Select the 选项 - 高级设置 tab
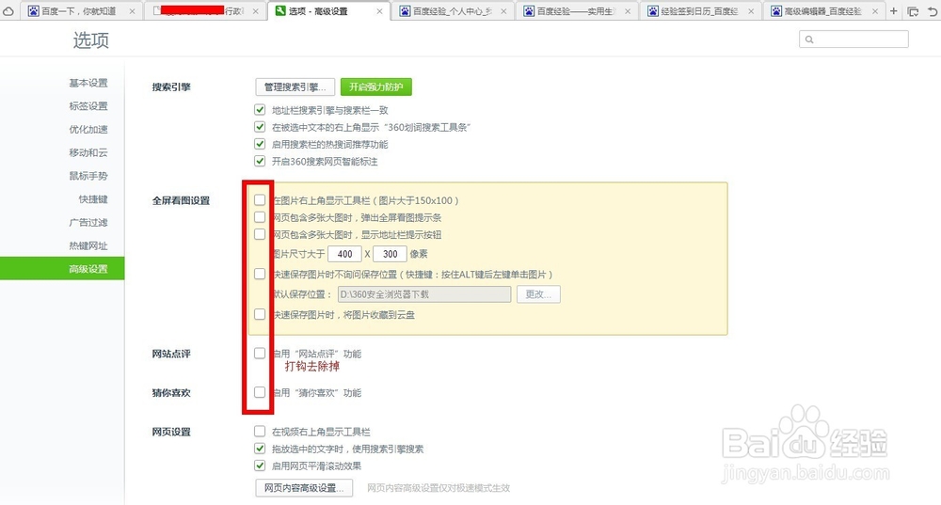The image size is (941, 505). tap(327, 10)
